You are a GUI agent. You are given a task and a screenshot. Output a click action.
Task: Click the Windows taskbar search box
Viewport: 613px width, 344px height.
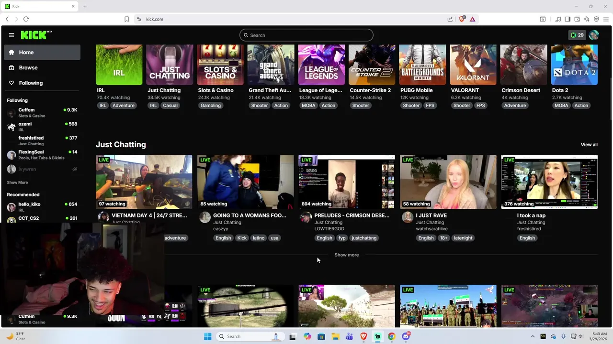tap(250, 336)
